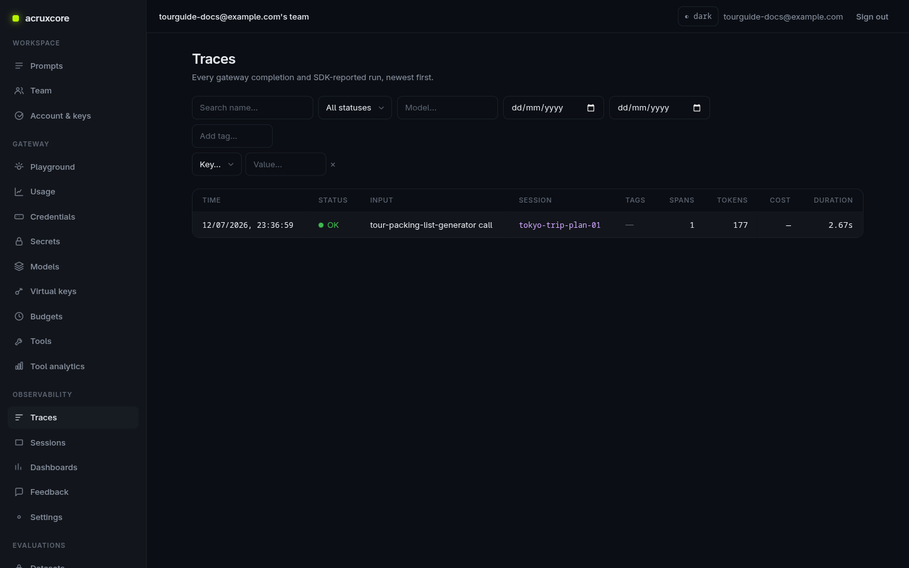Click the SESSION column header

[535, 201]
